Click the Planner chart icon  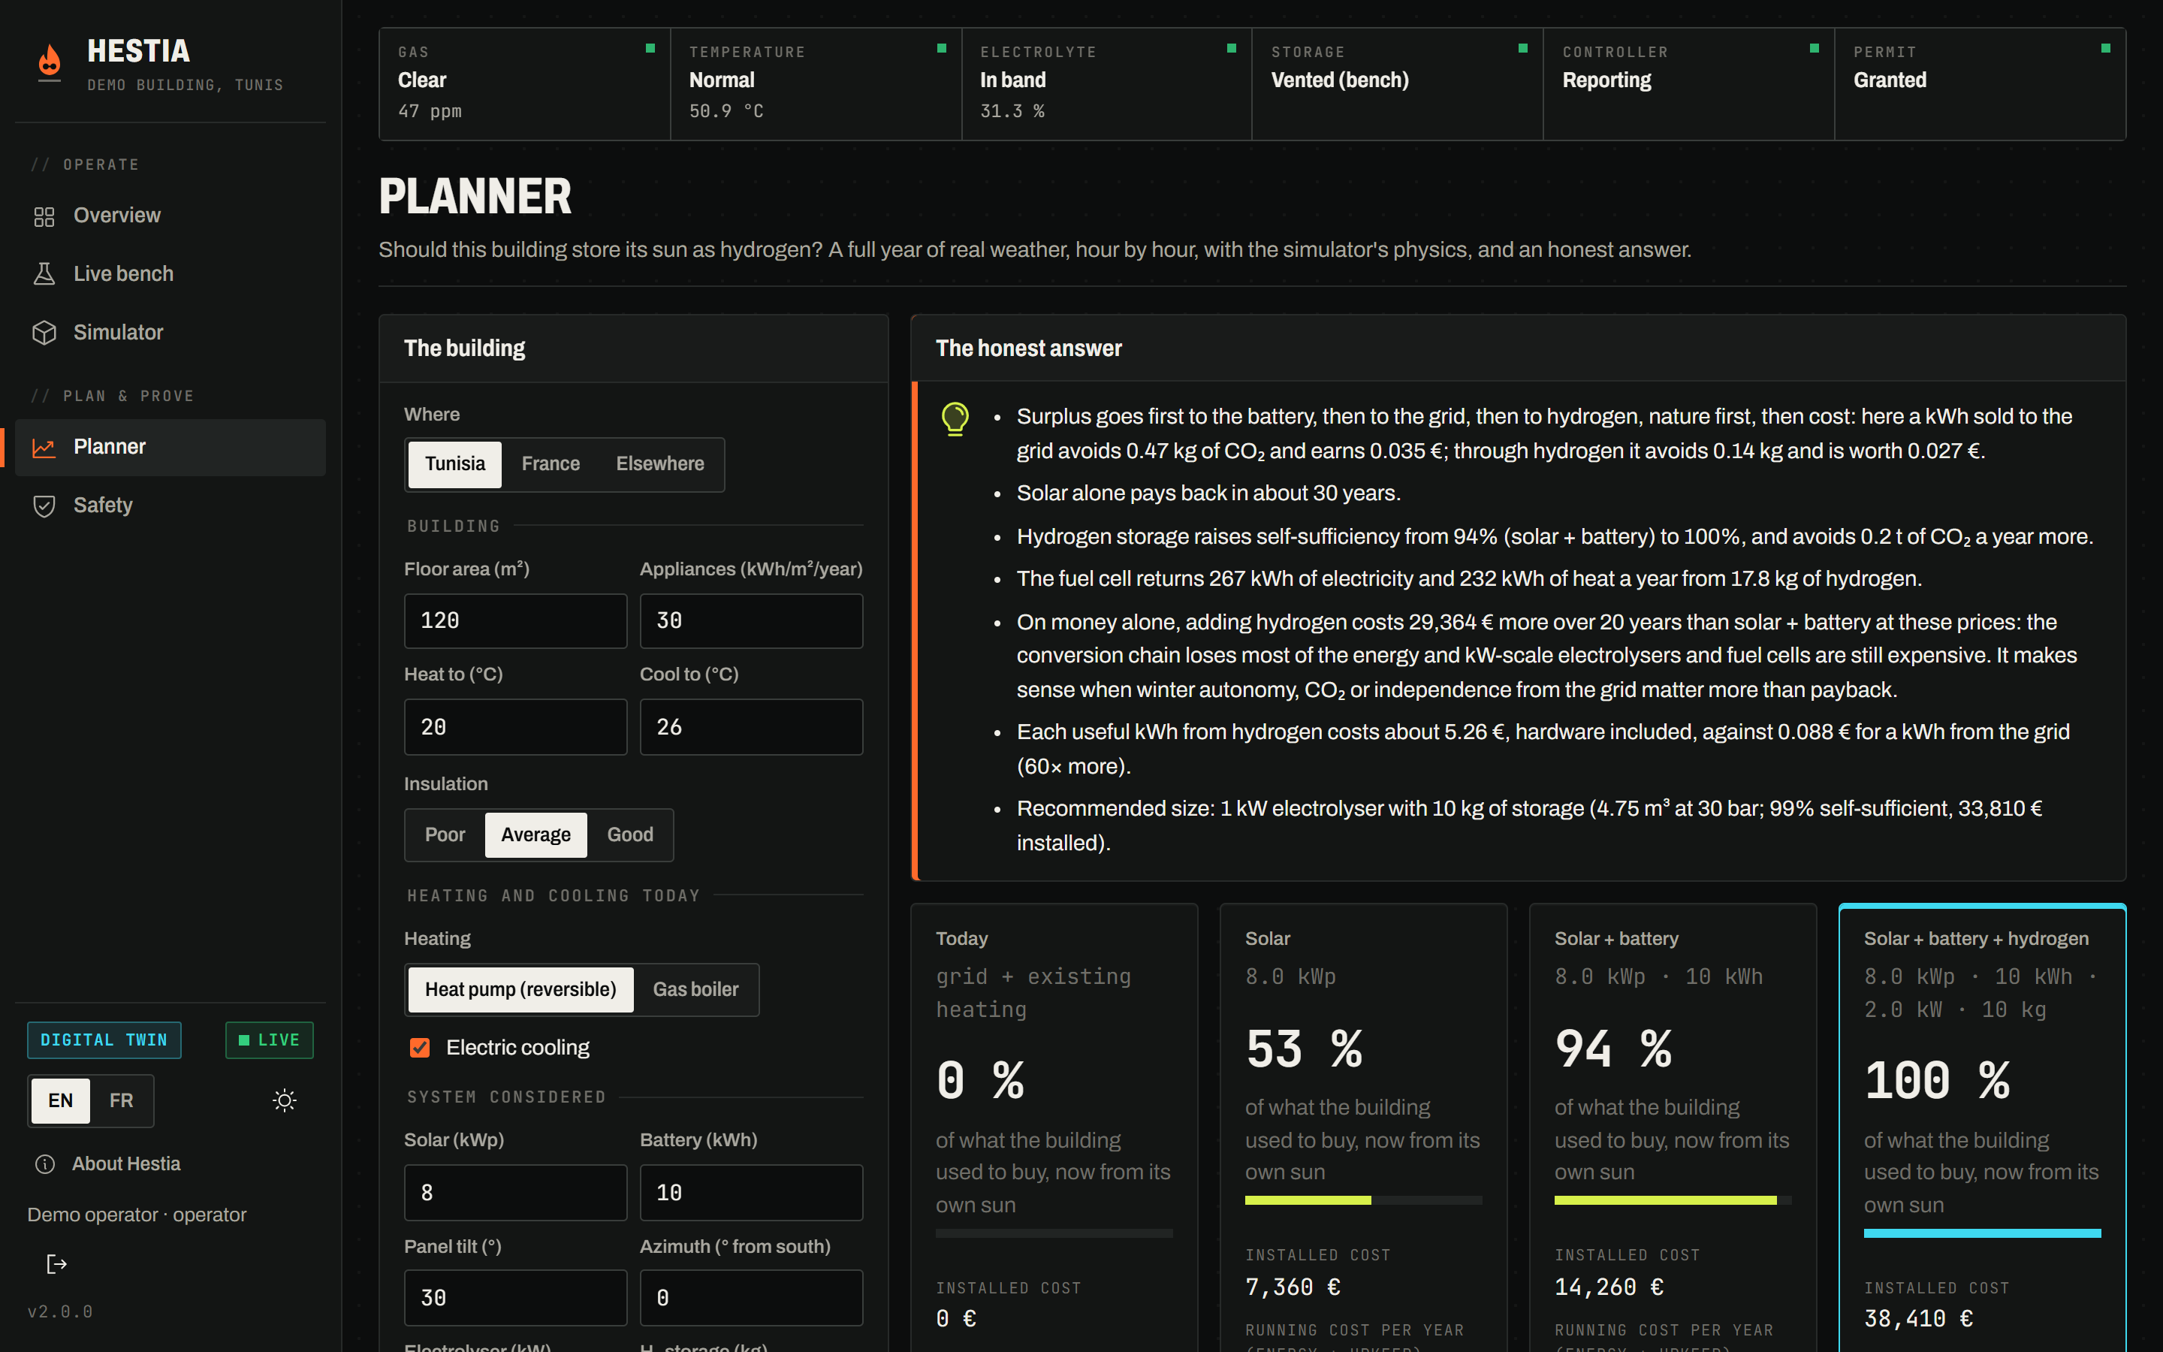tap(44, 447)
